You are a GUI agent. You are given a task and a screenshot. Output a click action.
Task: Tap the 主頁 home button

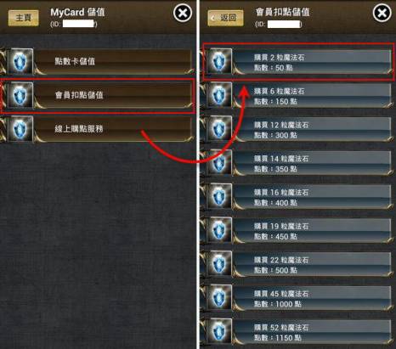click(x=24, y=18)
